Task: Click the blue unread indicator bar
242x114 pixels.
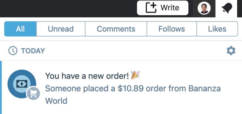Action: tap(1, 87)
